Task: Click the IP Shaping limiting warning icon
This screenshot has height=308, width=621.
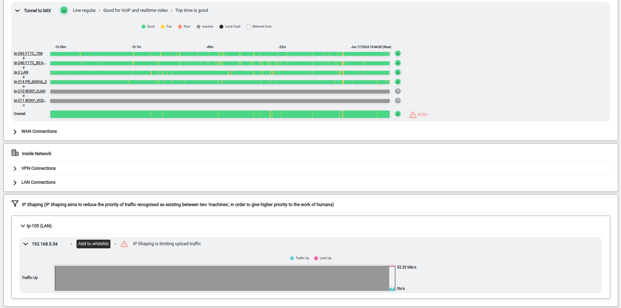Action: [124, 244]
